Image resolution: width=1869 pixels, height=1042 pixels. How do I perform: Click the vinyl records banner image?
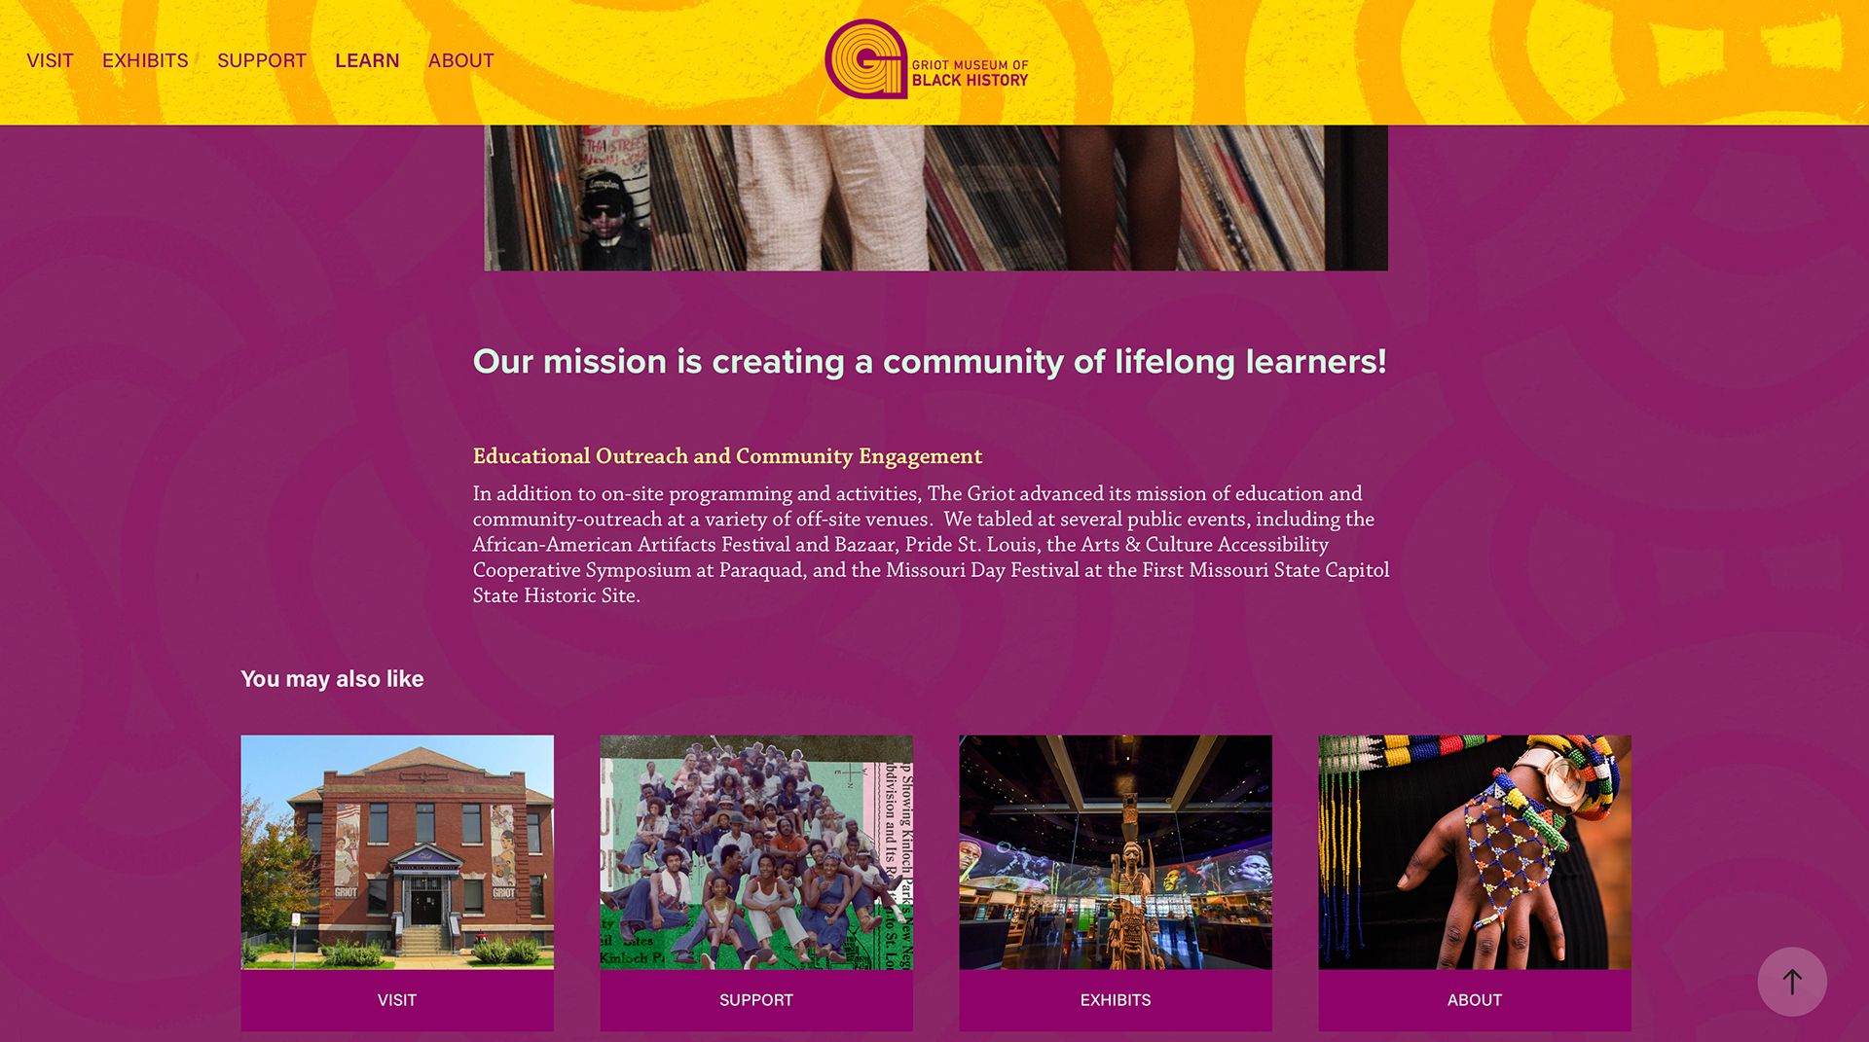pyautogui.click(x=935, y=198)
